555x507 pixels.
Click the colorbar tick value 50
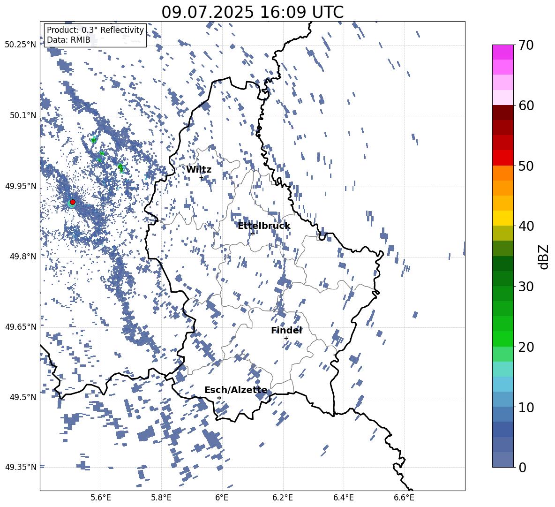click(x=526, y=166)
